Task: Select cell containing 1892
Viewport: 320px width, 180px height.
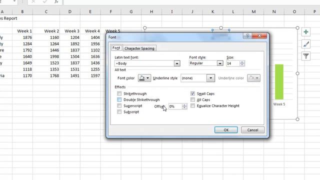Action: tap(70, 43)
